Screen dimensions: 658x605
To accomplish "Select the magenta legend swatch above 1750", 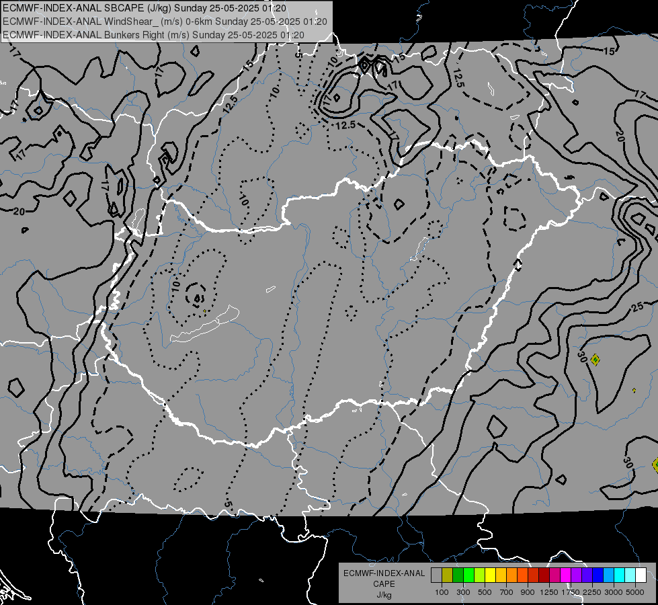I will [565, 575].
